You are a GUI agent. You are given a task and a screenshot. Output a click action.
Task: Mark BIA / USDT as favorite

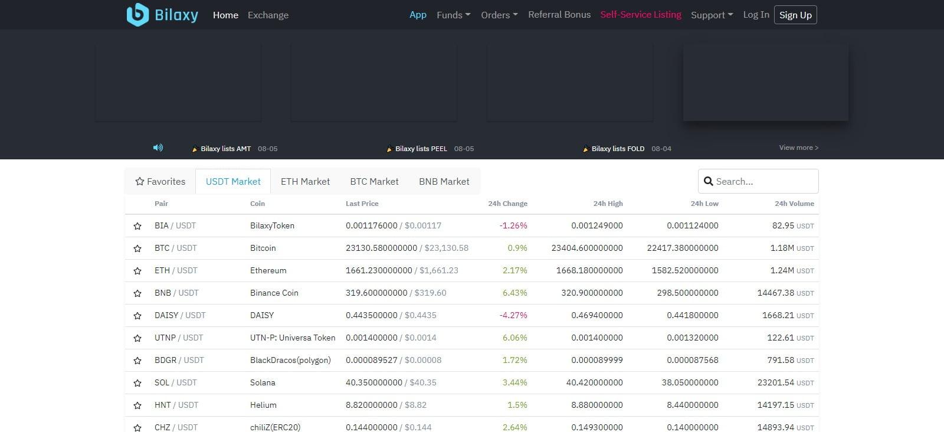pos(137,226)
